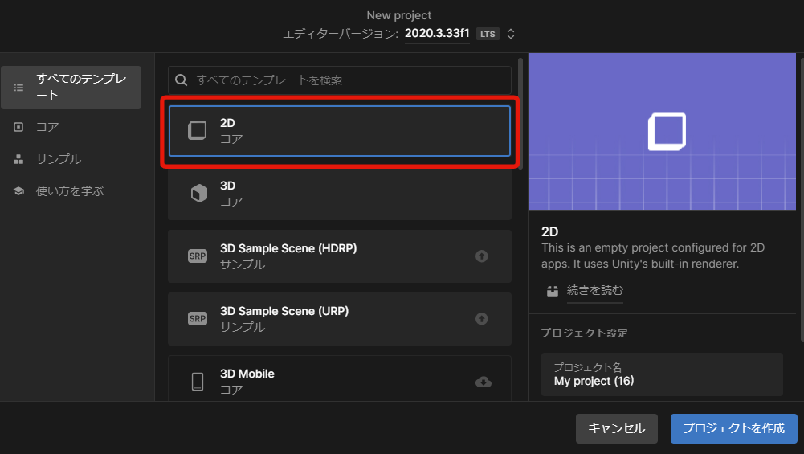Click the template list scrollbar
Image resolution: width=804 pixels, height=454 pixels.
(x=520, y=112)
